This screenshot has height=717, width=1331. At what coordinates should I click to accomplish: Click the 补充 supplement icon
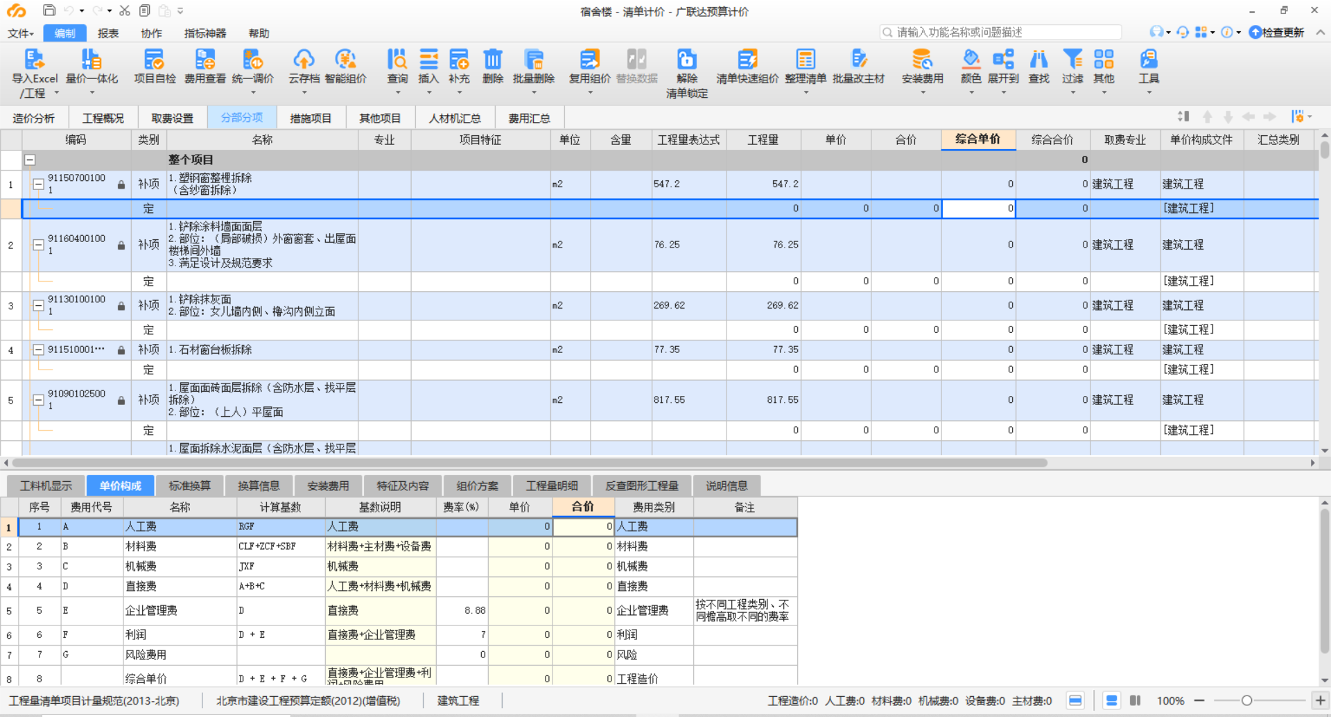[x=459, y=60]
